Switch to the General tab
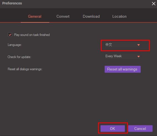Viewport: 157px width, 136px height. pyautogui.click(x=35, y=16)
